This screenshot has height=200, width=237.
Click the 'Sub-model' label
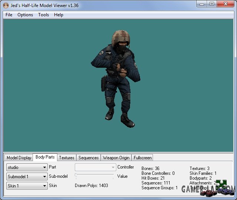58,176
